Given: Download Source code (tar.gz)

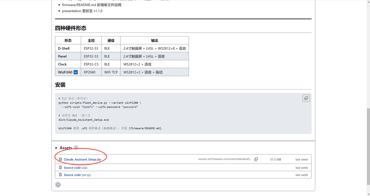Looking at the screenshot, I should pos(77,175).
